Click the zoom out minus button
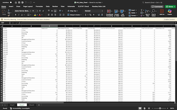This screenshot has width=177, height=110. pos(153,108)
